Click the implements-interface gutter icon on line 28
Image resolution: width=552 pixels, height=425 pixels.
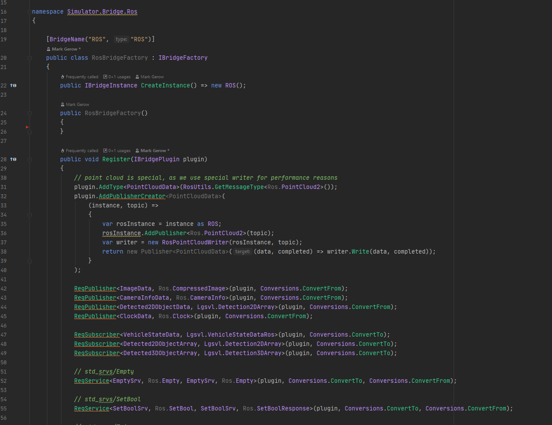point(13,159)
